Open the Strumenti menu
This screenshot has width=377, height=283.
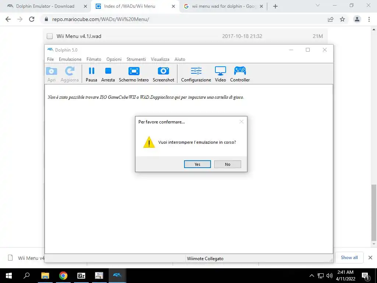click(136, 59)
